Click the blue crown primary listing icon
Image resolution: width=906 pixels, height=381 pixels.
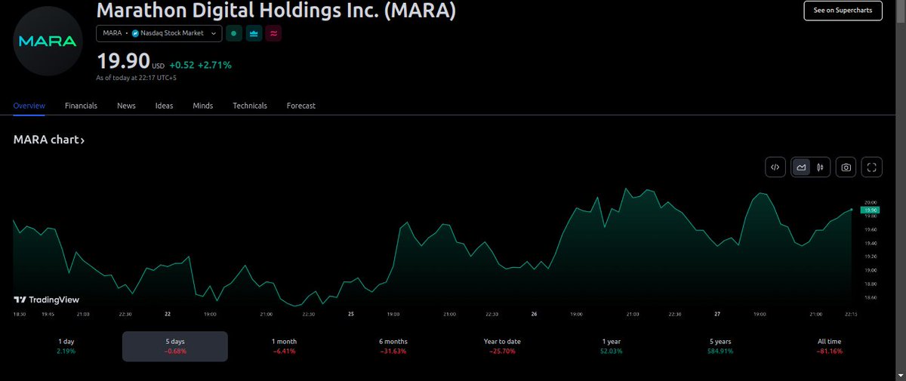[254, 33]
